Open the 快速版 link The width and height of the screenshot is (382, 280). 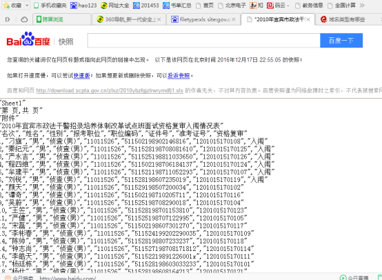(x=81, y=76)
